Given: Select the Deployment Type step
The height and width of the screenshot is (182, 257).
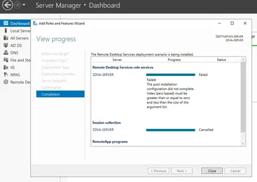Looking at the screenshot, I should tap(55, 67).
